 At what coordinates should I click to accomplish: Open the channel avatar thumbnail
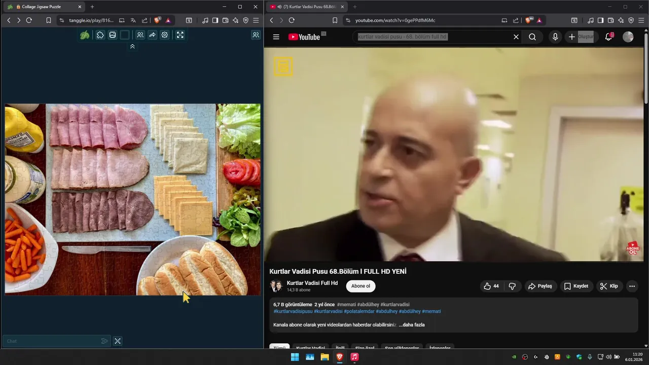tap(276, 286)
